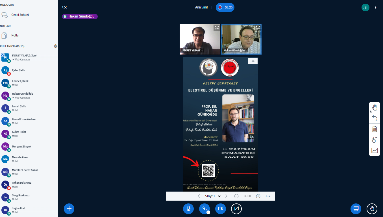Select user Orhan Dolangez
Image resolution: width=383 pixels, height=217 pixels.
(x=29, y=185)
